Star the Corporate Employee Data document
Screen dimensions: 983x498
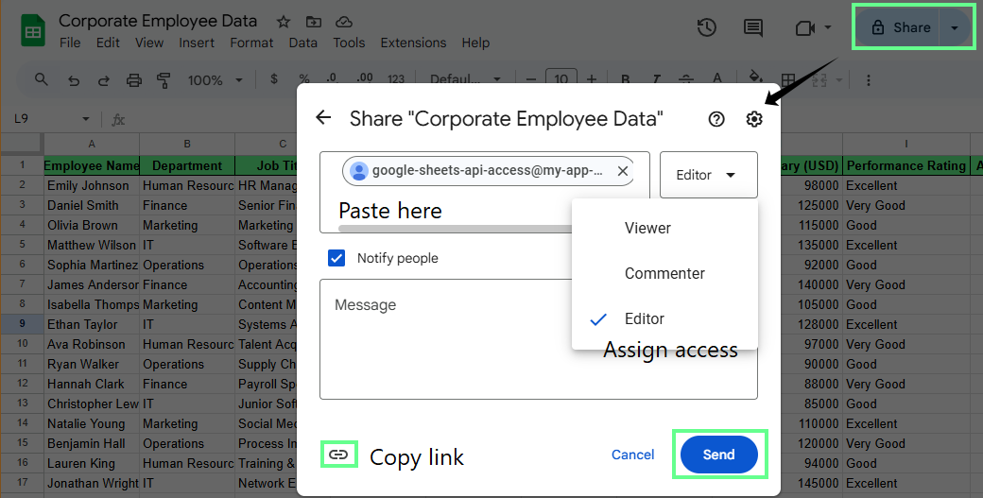[284, 22]
